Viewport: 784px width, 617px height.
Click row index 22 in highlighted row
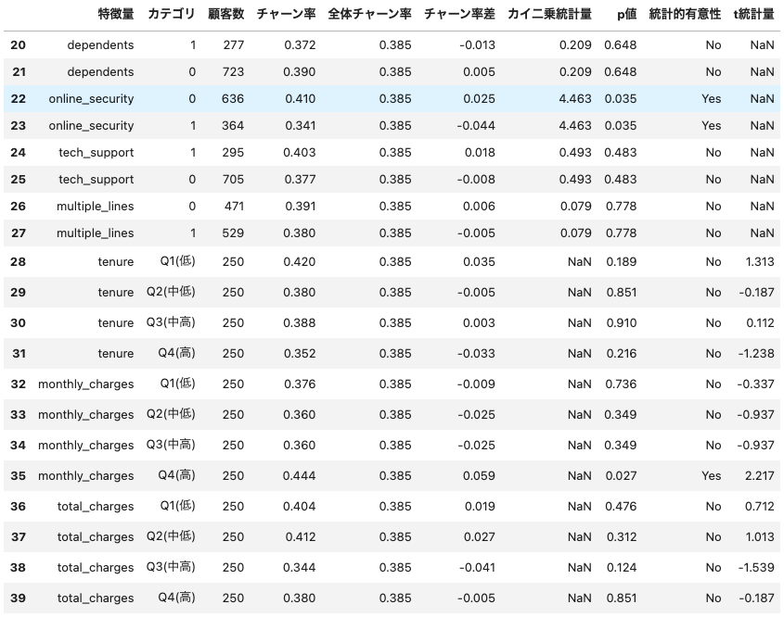18,99
